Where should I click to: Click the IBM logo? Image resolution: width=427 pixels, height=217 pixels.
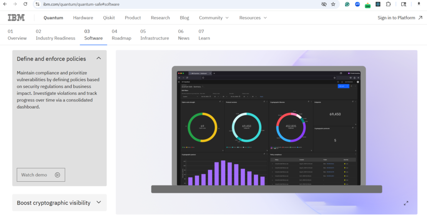pyautogui.click(x=16, y=17)
